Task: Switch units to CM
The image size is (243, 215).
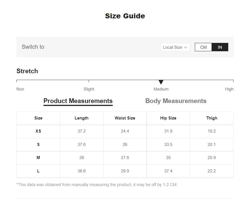Action: point(203,47)
